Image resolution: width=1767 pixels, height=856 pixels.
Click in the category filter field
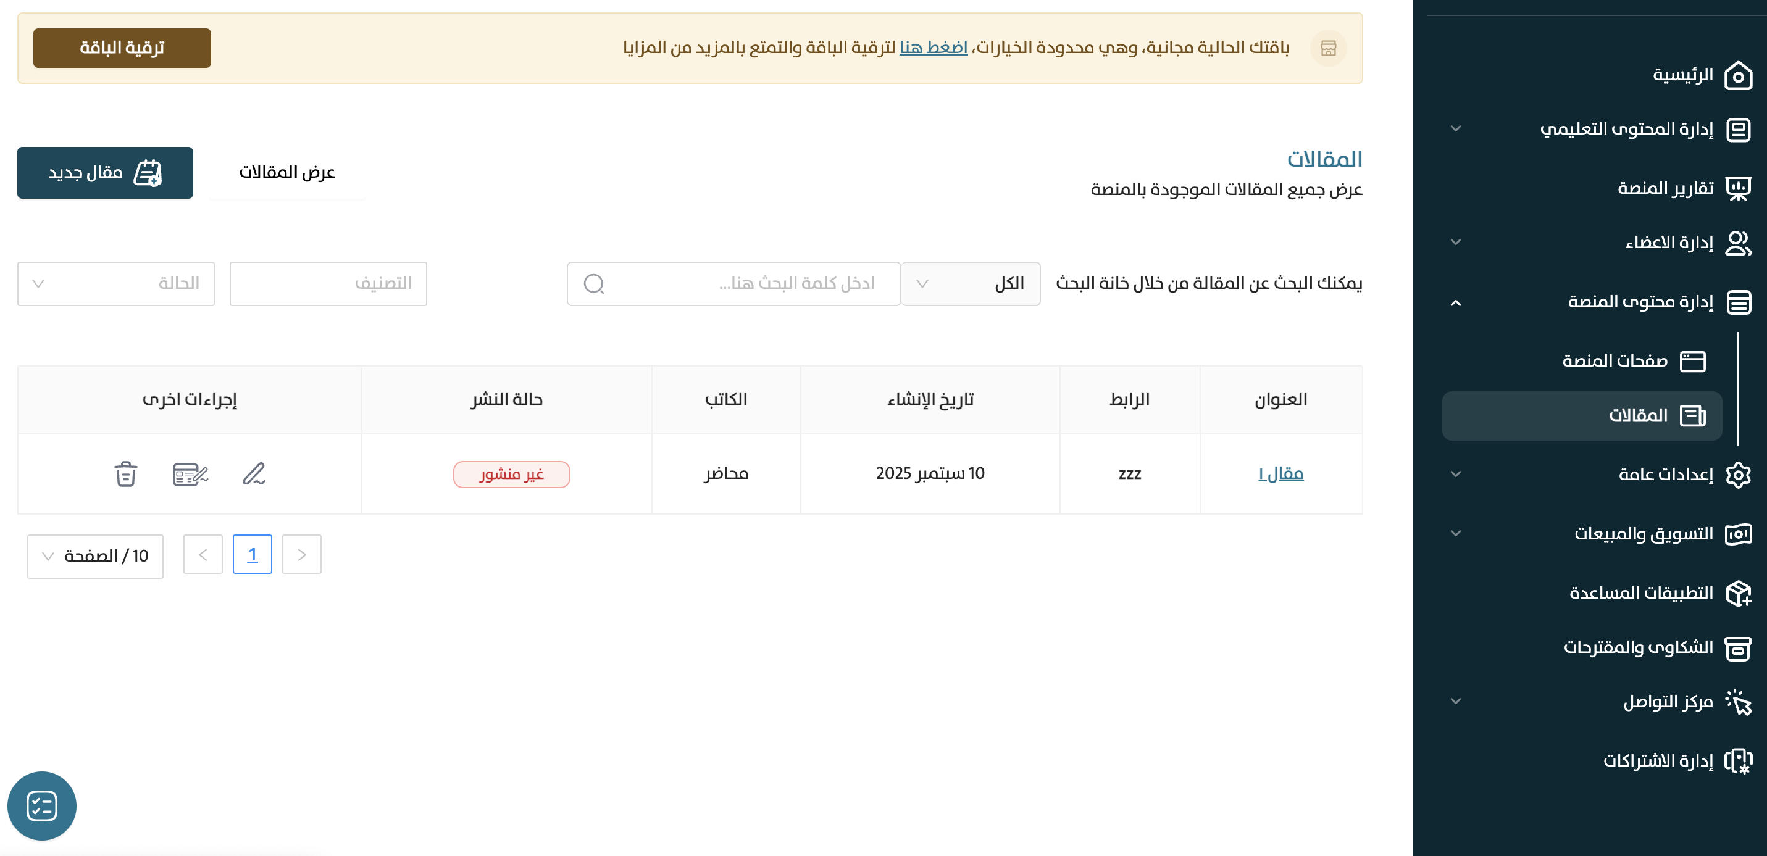(x=328, y=284)
